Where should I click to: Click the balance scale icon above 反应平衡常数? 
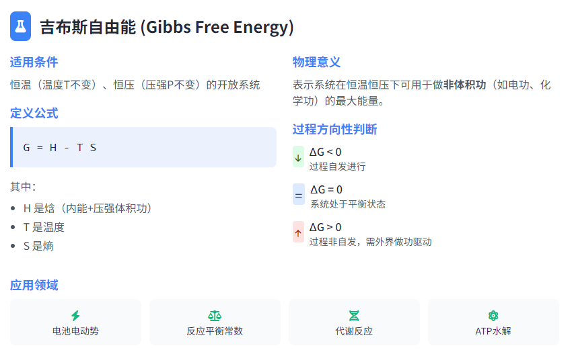[x=215, y=316]
